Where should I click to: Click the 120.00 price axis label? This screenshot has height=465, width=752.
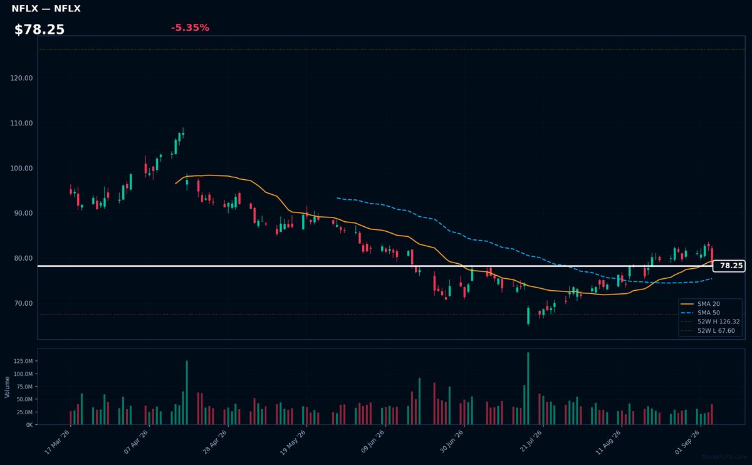coord(22,78)
